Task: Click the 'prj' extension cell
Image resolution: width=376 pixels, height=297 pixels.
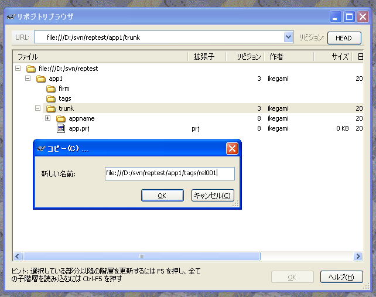Action: 196,128
